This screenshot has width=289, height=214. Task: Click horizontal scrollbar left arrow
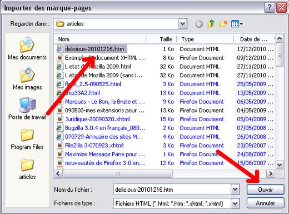pyautogui.click(x=58, y=173)
